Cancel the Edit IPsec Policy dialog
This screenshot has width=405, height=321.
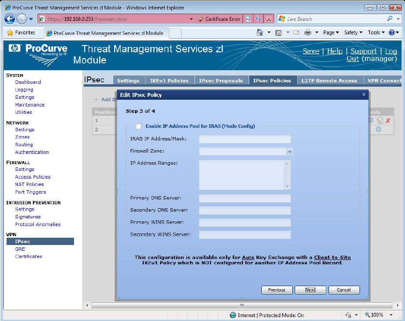[x=344, y=290]
